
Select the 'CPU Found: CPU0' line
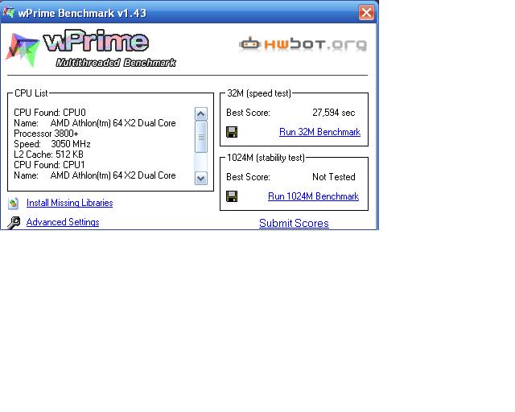coord(50,113)
